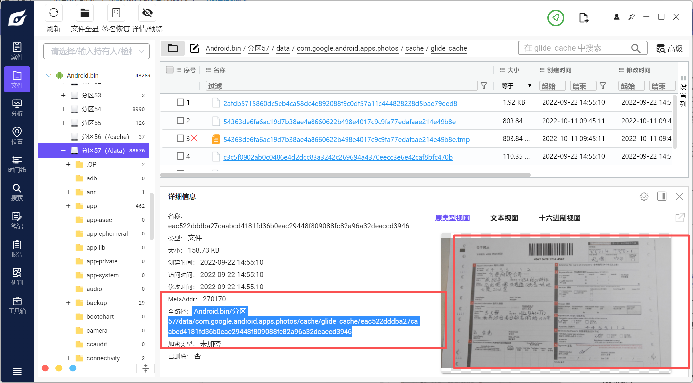Open the timeline (时间线) sidebar section
The width and height of the screenshot is (693, 383).
click(x=17, y=164)
